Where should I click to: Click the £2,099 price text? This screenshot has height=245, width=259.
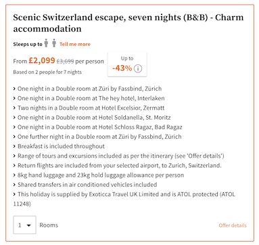pyautogui.click(x=42, y=60)
